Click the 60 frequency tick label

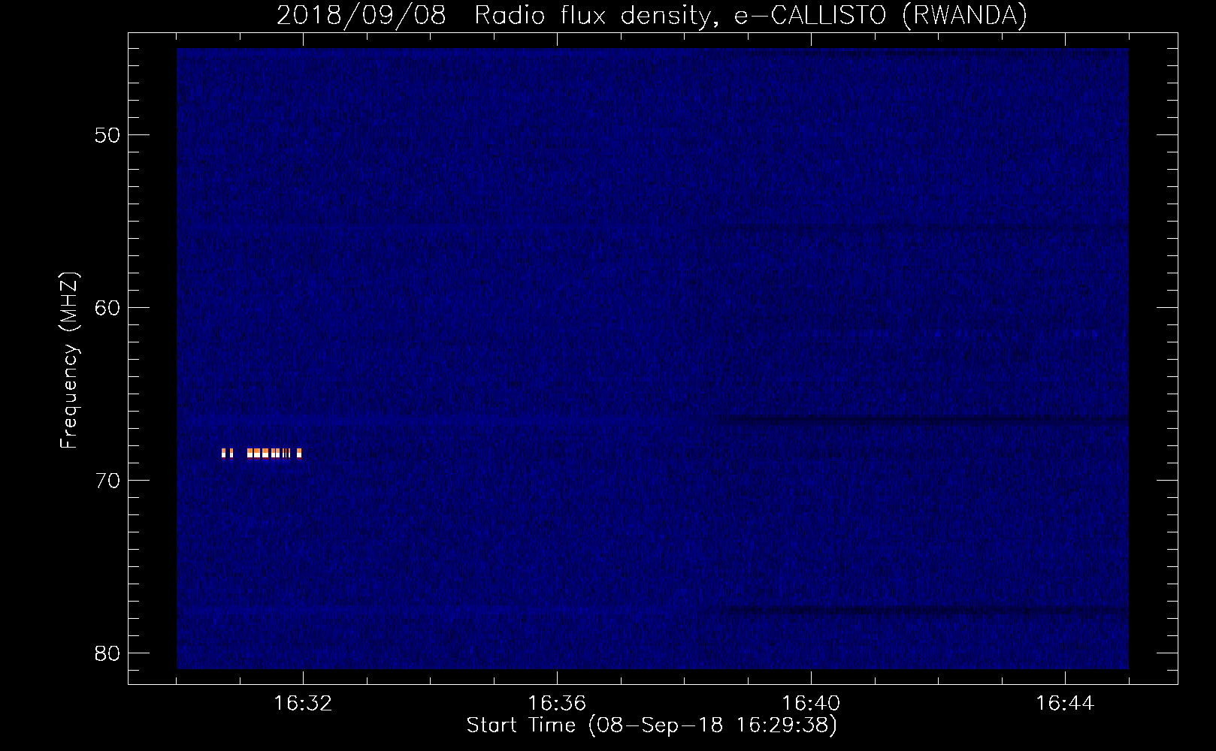pyautogui.click(x=107, y=308)
